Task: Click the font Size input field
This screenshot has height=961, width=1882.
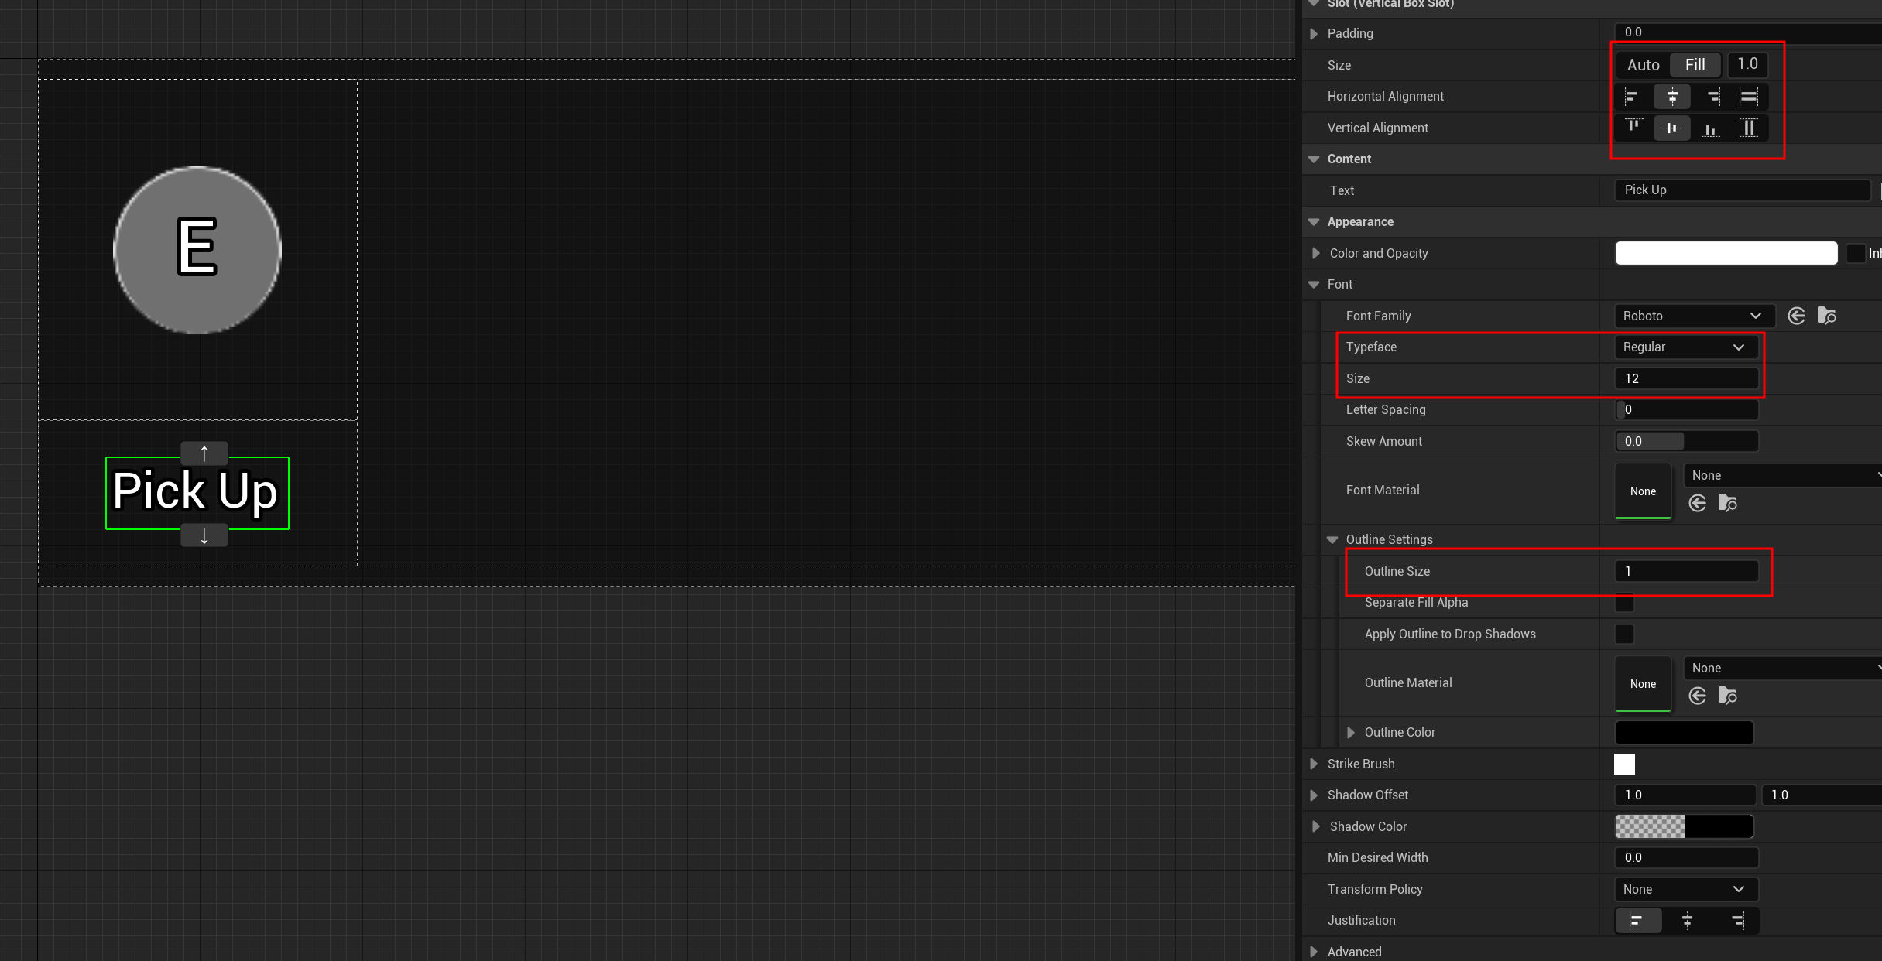Action: tap(1685, 379)
